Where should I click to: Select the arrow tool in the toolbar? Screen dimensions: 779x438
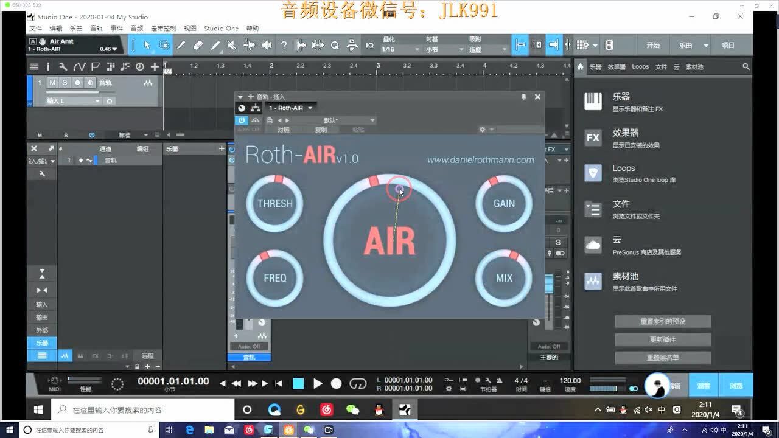(x=146, y=44)
